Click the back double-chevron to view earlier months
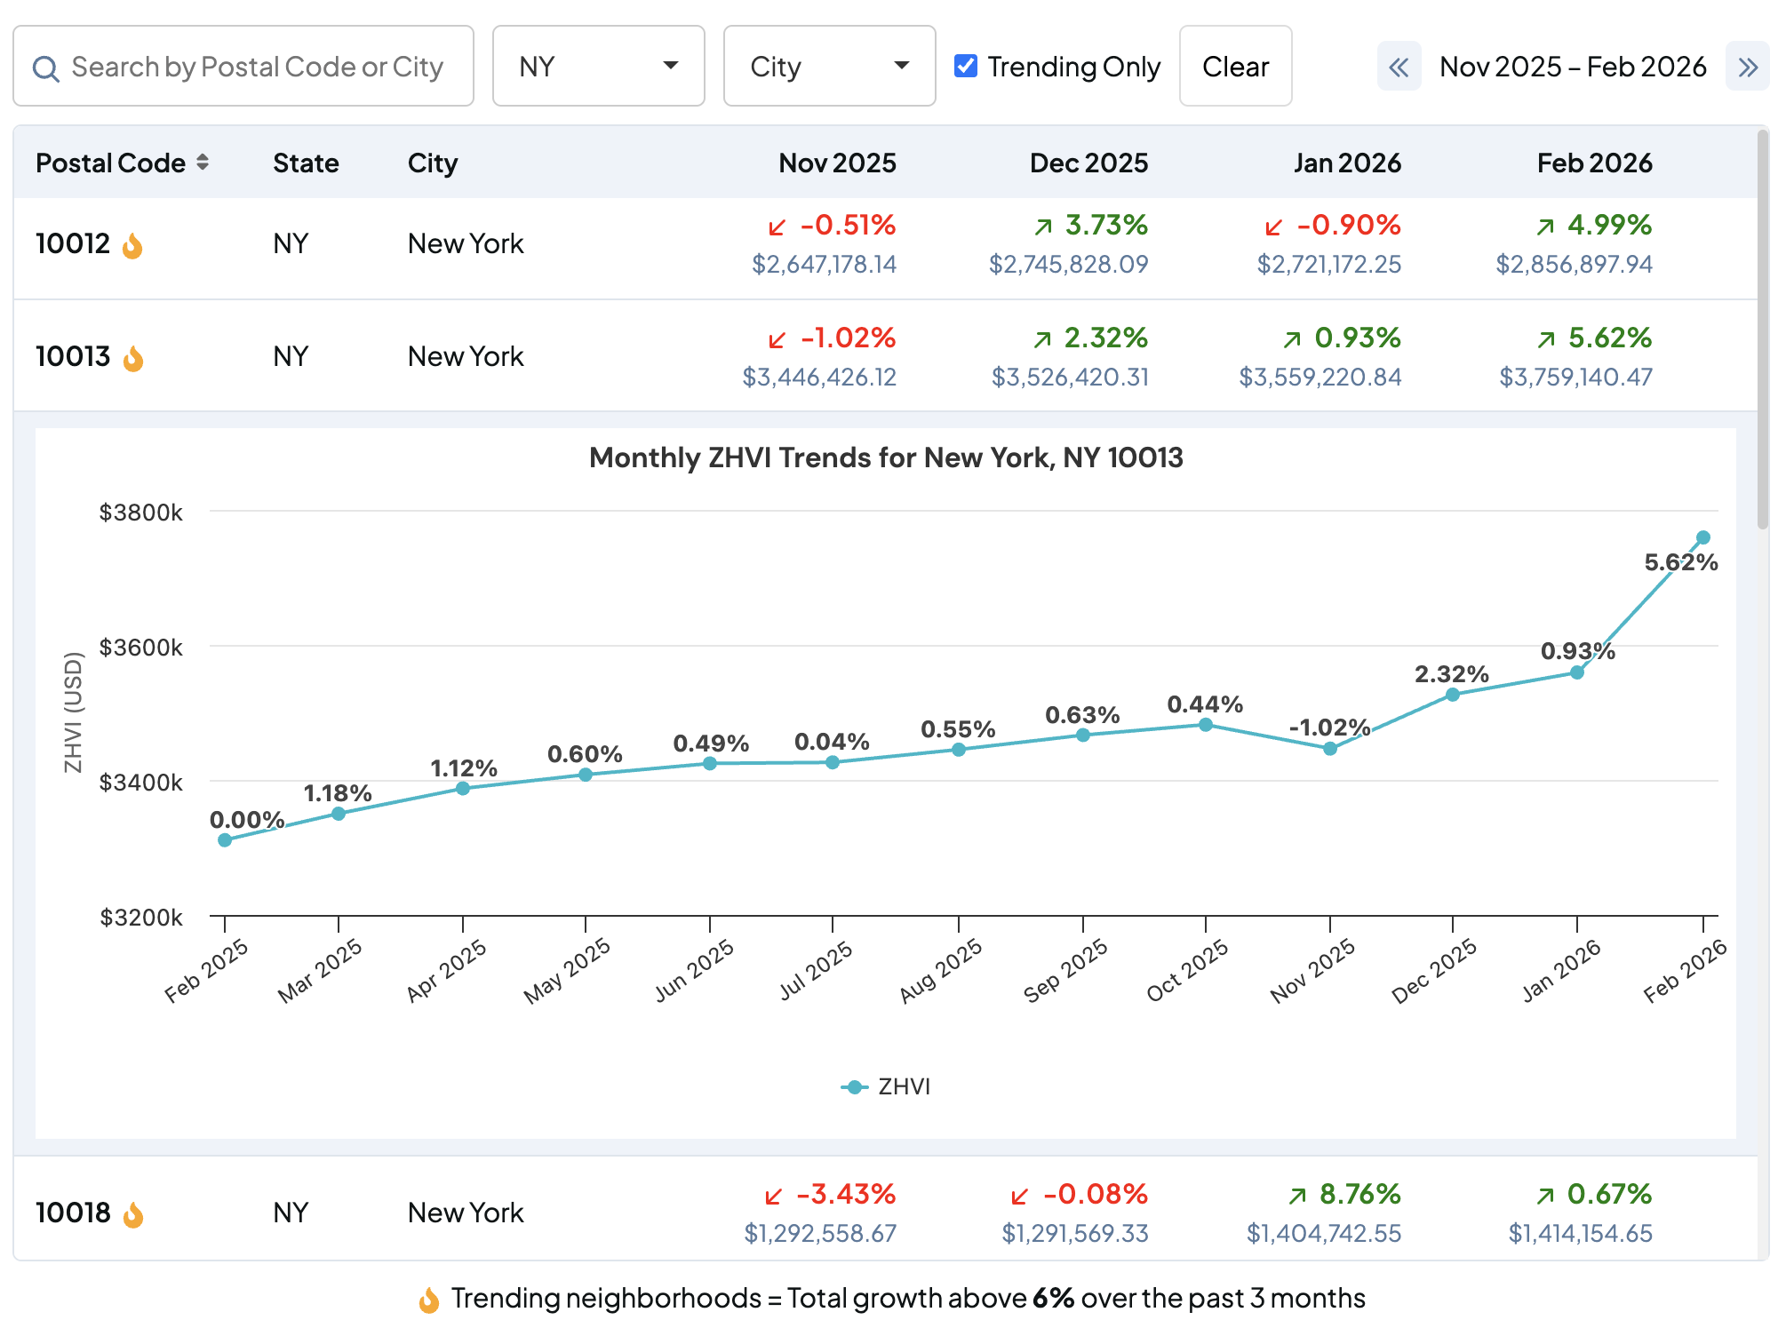This screenshot has width=1786, height=1336. [1399, 67]
